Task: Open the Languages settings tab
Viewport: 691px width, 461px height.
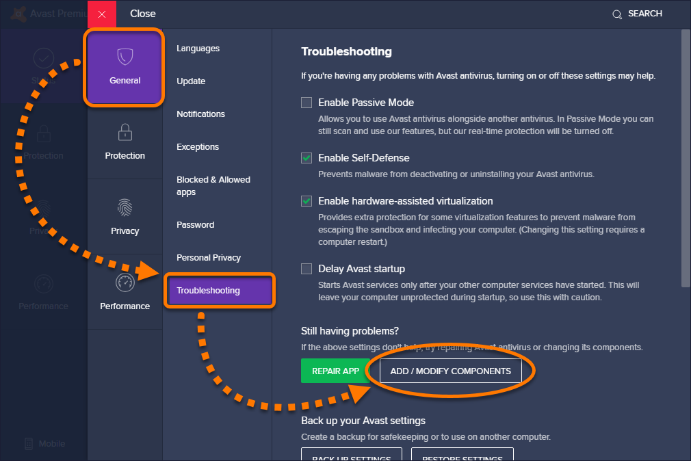Action: 198,49
